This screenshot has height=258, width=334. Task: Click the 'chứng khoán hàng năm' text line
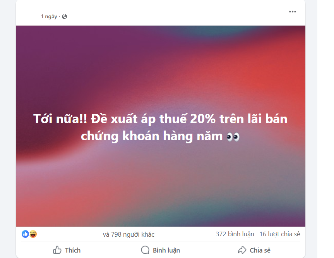pos(152,136)
